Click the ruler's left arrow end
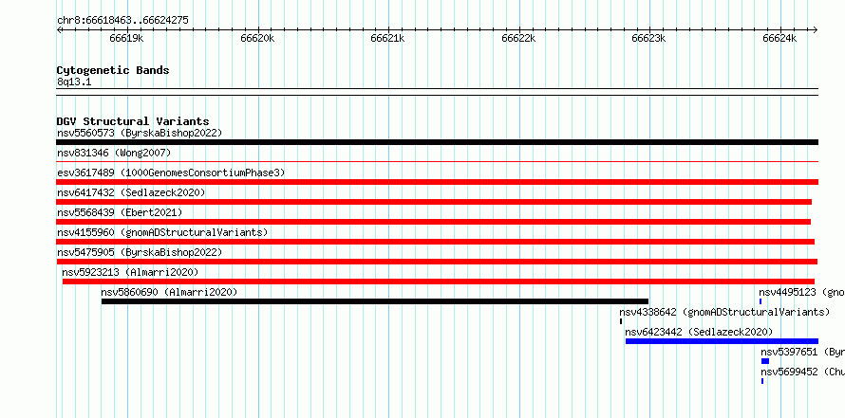This screenshot has height=418, width=845. click(x=59, y=30)
